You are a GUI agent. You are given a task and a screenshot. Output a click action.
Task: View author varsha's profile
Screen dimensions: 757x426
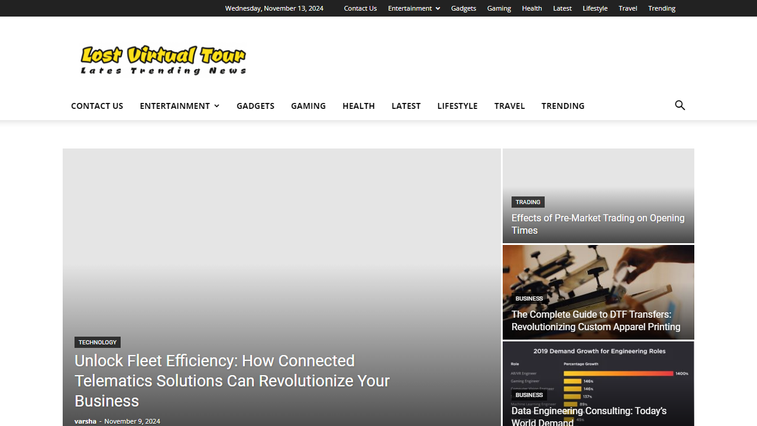click(85, 421)
